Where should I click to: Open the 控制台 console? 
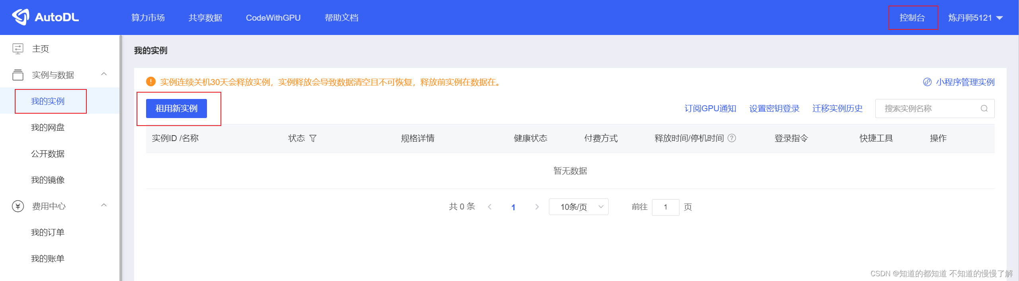(912, 17)
